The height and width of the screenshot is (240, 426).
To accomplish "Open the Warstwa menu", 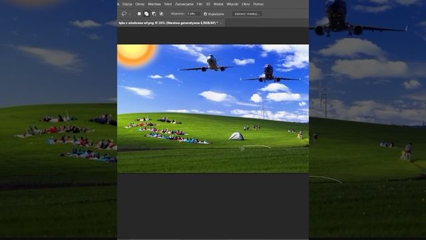I will coord(154,4).
